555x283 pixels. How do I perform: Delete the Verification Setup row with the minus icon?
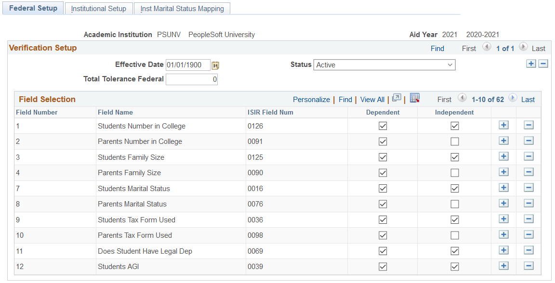(x=543, y=63)
